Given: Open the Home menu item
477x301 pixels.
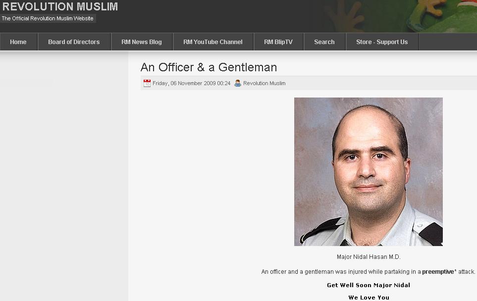Looking at the screenshot, I should click(18, 42).
